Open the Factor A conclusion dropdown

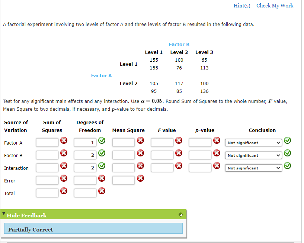point(253,143)
